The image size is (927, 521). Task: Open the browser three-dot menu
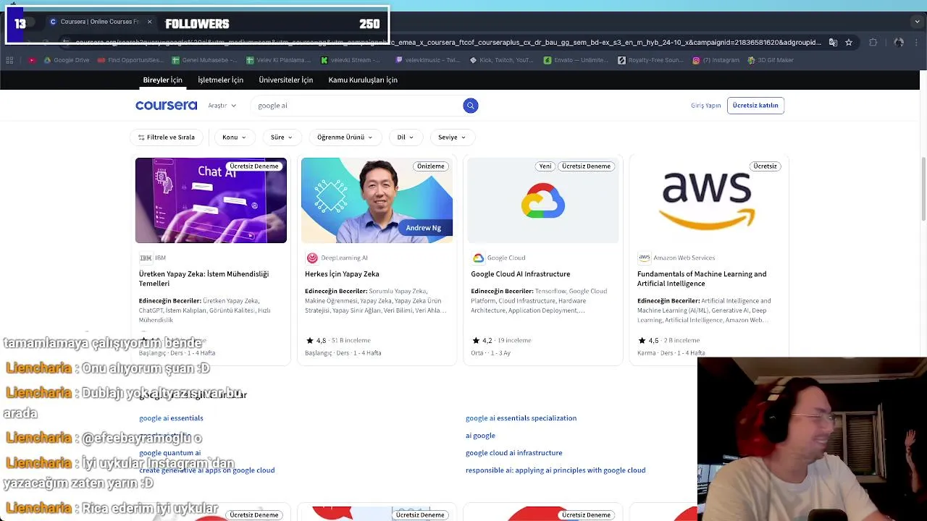917,43
